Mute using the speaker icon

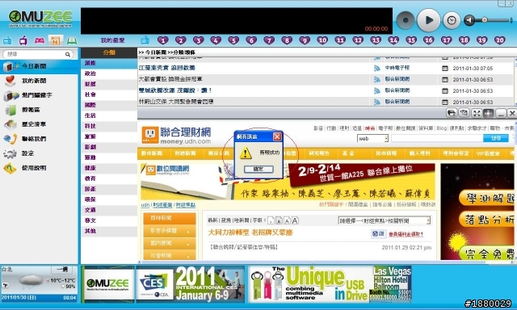[469, 20]
